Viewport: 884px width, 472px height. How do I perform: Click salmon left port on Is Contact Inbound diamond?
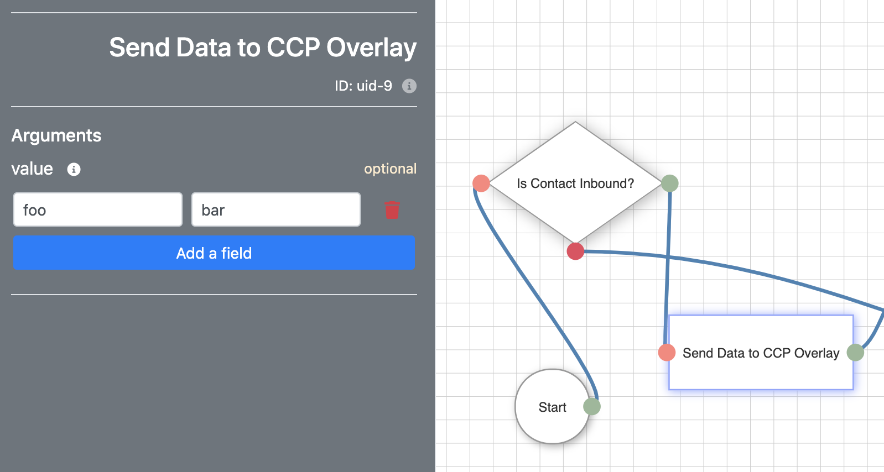tap(481, 183)
